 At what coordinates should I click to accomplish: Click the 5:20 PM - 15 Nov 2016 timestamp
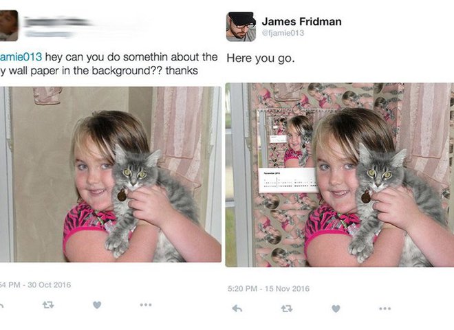[268, 289]
